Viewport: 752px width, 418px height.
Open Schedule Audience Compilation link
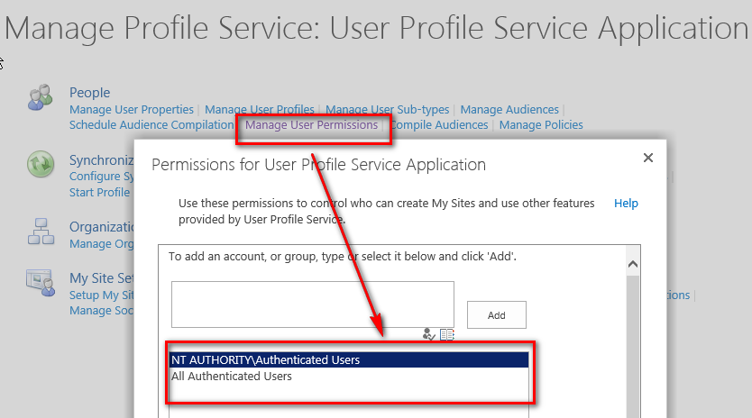(151, 124)
